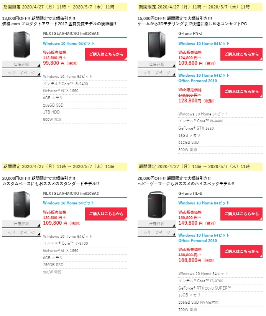The image size is (266, 316).
Task: Buy the 109,800円 G-Tune PN-Z
Action: [x=241, y=54]
